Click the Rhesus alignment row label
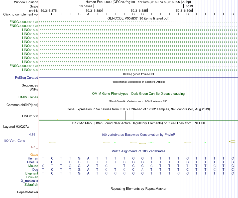 (x=33, y=162)
